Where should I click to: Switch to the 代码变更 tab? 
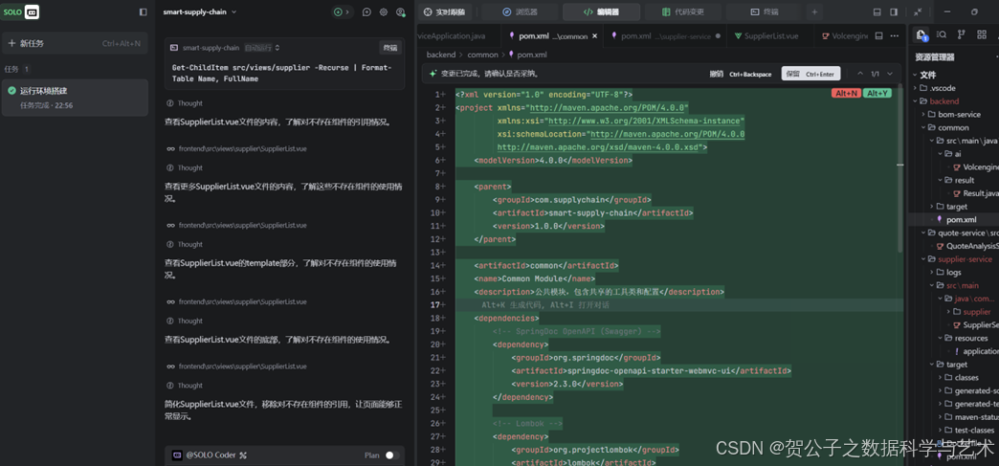[682, 12]
